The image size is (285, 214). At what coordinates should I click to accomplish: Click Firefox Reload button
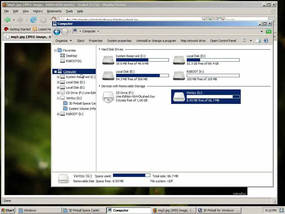coord(33,20)
